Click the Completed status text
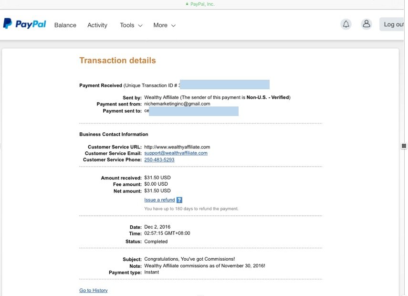Image resolution: width=408 pixels, height=296 pixels. pyautogui.click(x=156, y=242)
